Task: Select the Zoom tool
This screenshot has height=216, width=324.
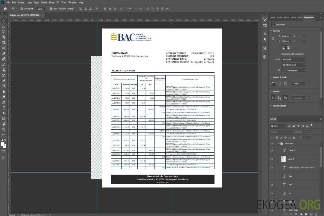Action: (4, 129)
